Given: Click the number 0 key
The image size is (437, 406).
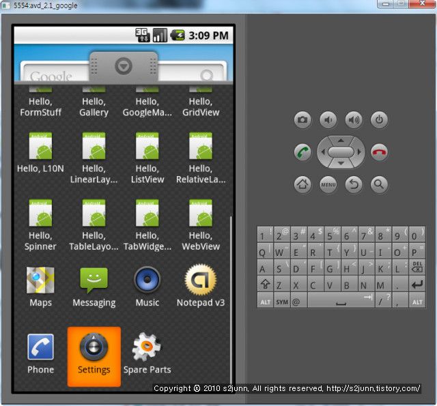Looking at the screenshot, I should pos(417,234).
